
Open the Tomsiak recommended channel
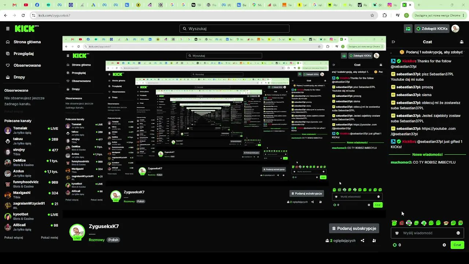coord(31,130)
